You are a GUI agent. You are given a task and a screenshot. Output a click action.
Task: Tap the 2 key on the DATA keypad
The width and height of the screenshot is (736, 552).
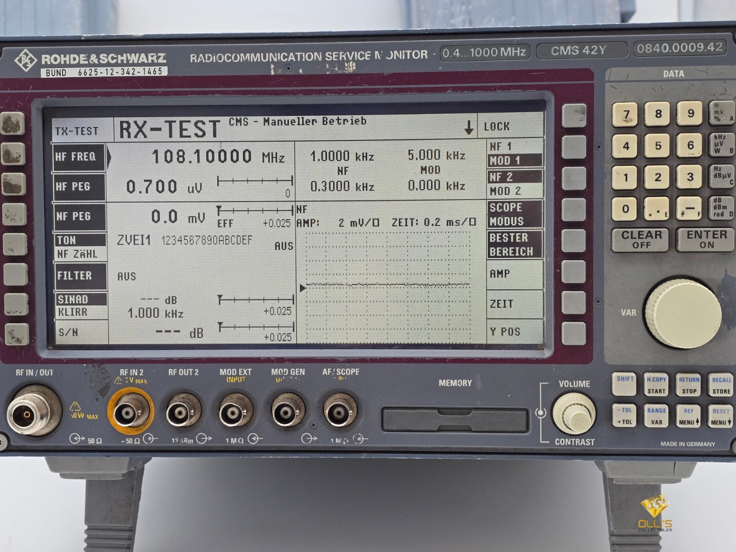tap(658, 178)
